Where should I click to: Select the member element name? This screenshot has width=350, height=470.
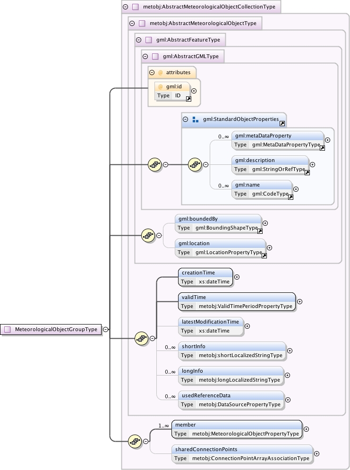(186, 425)
